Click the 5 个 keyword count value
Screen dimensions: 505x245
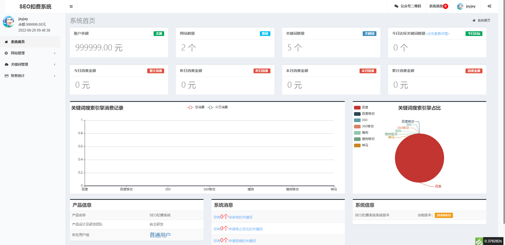(x=295, y=48)
